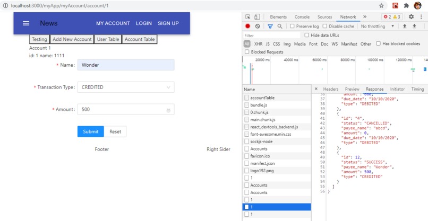Open the hamburger menu in News header
This screenshot has width=428, height=221.
click(26, 23)
